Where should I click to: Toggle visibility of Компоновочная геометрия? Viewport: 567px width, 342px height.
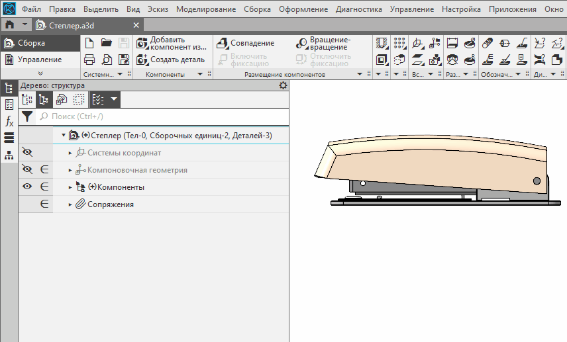[27, 170]
